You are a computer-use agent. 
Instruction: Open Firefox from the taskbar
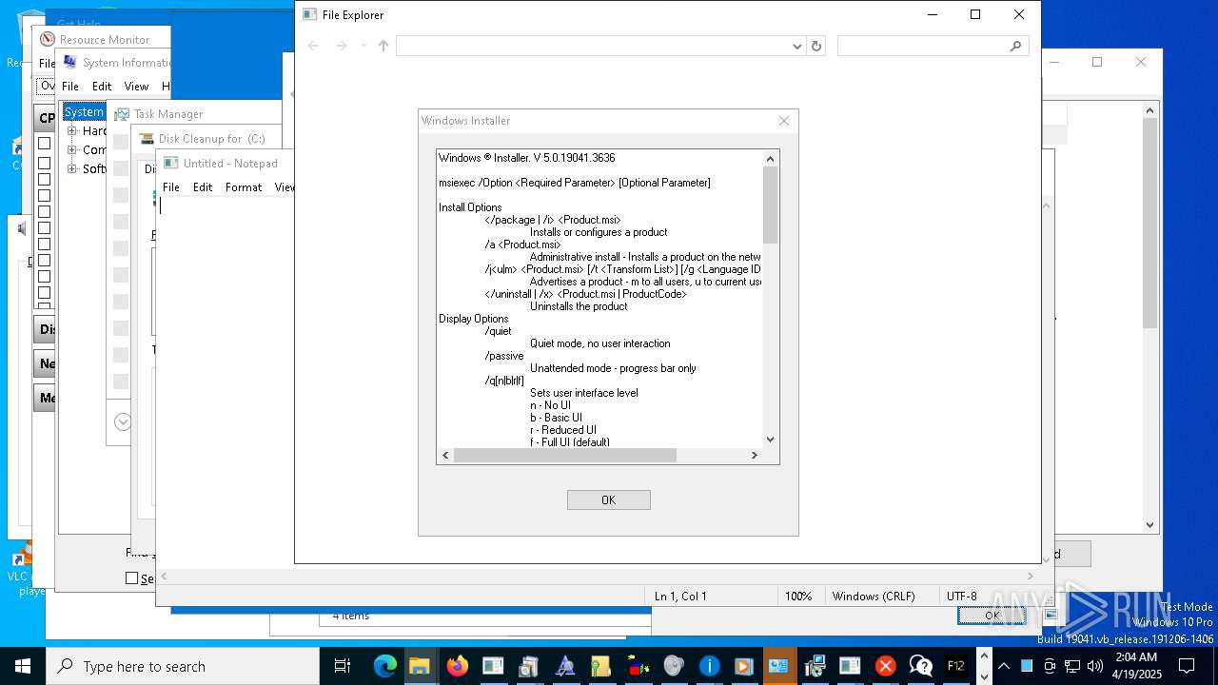coord(457,666)
